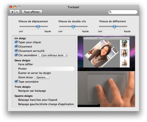Click the Tout afficher button
This screenshot has width=147, height=122.
point(32,12)
